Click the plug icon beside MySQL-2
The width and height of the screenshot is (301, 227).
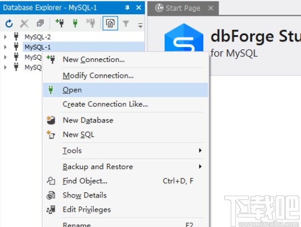[16, 36]
